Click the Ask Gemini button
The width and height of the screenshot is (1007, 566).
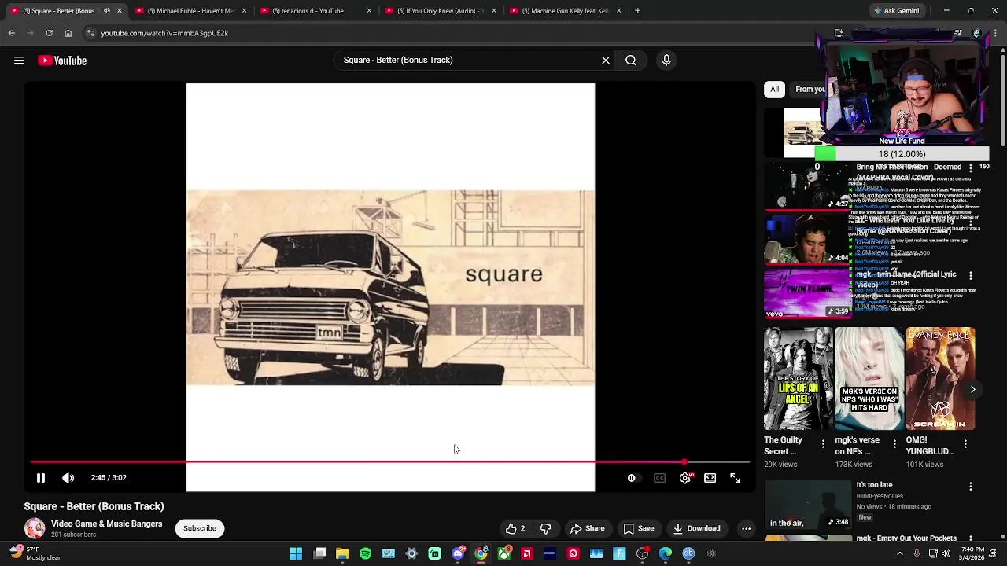(x=895, y=11)
